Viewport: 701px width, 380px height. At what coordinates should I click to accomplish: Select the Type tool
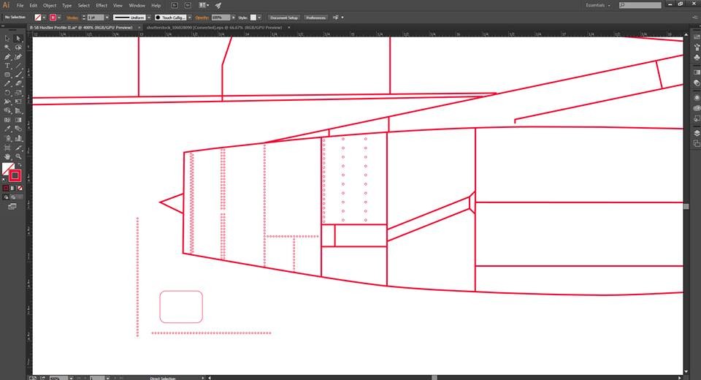pyautogui.click(x=7, y=66)
